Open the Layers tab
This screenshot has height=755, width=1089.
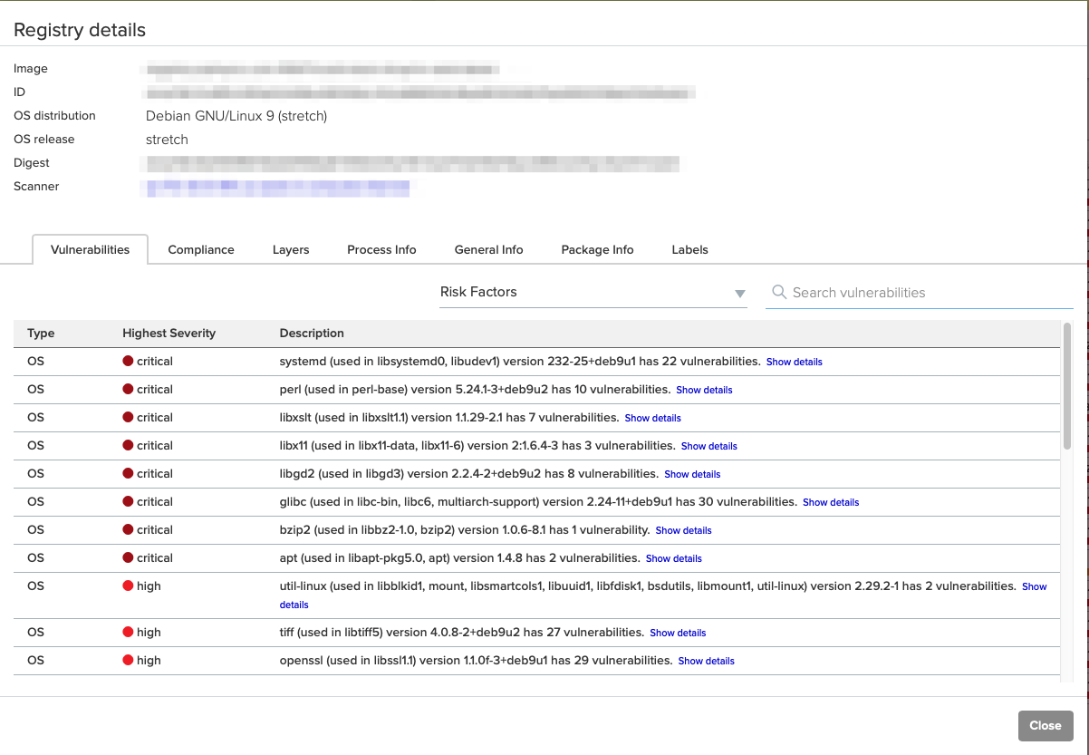click(x=291, y=249)
